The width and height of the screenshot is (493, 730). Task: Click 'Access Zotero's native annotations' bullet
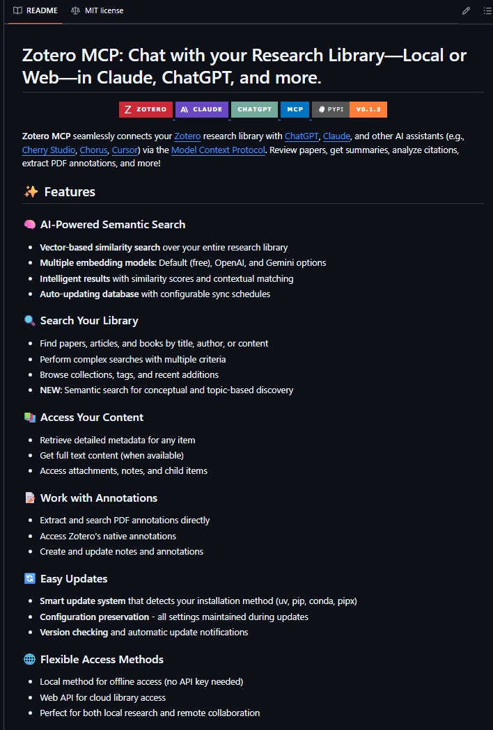click(x=108, y=537)
